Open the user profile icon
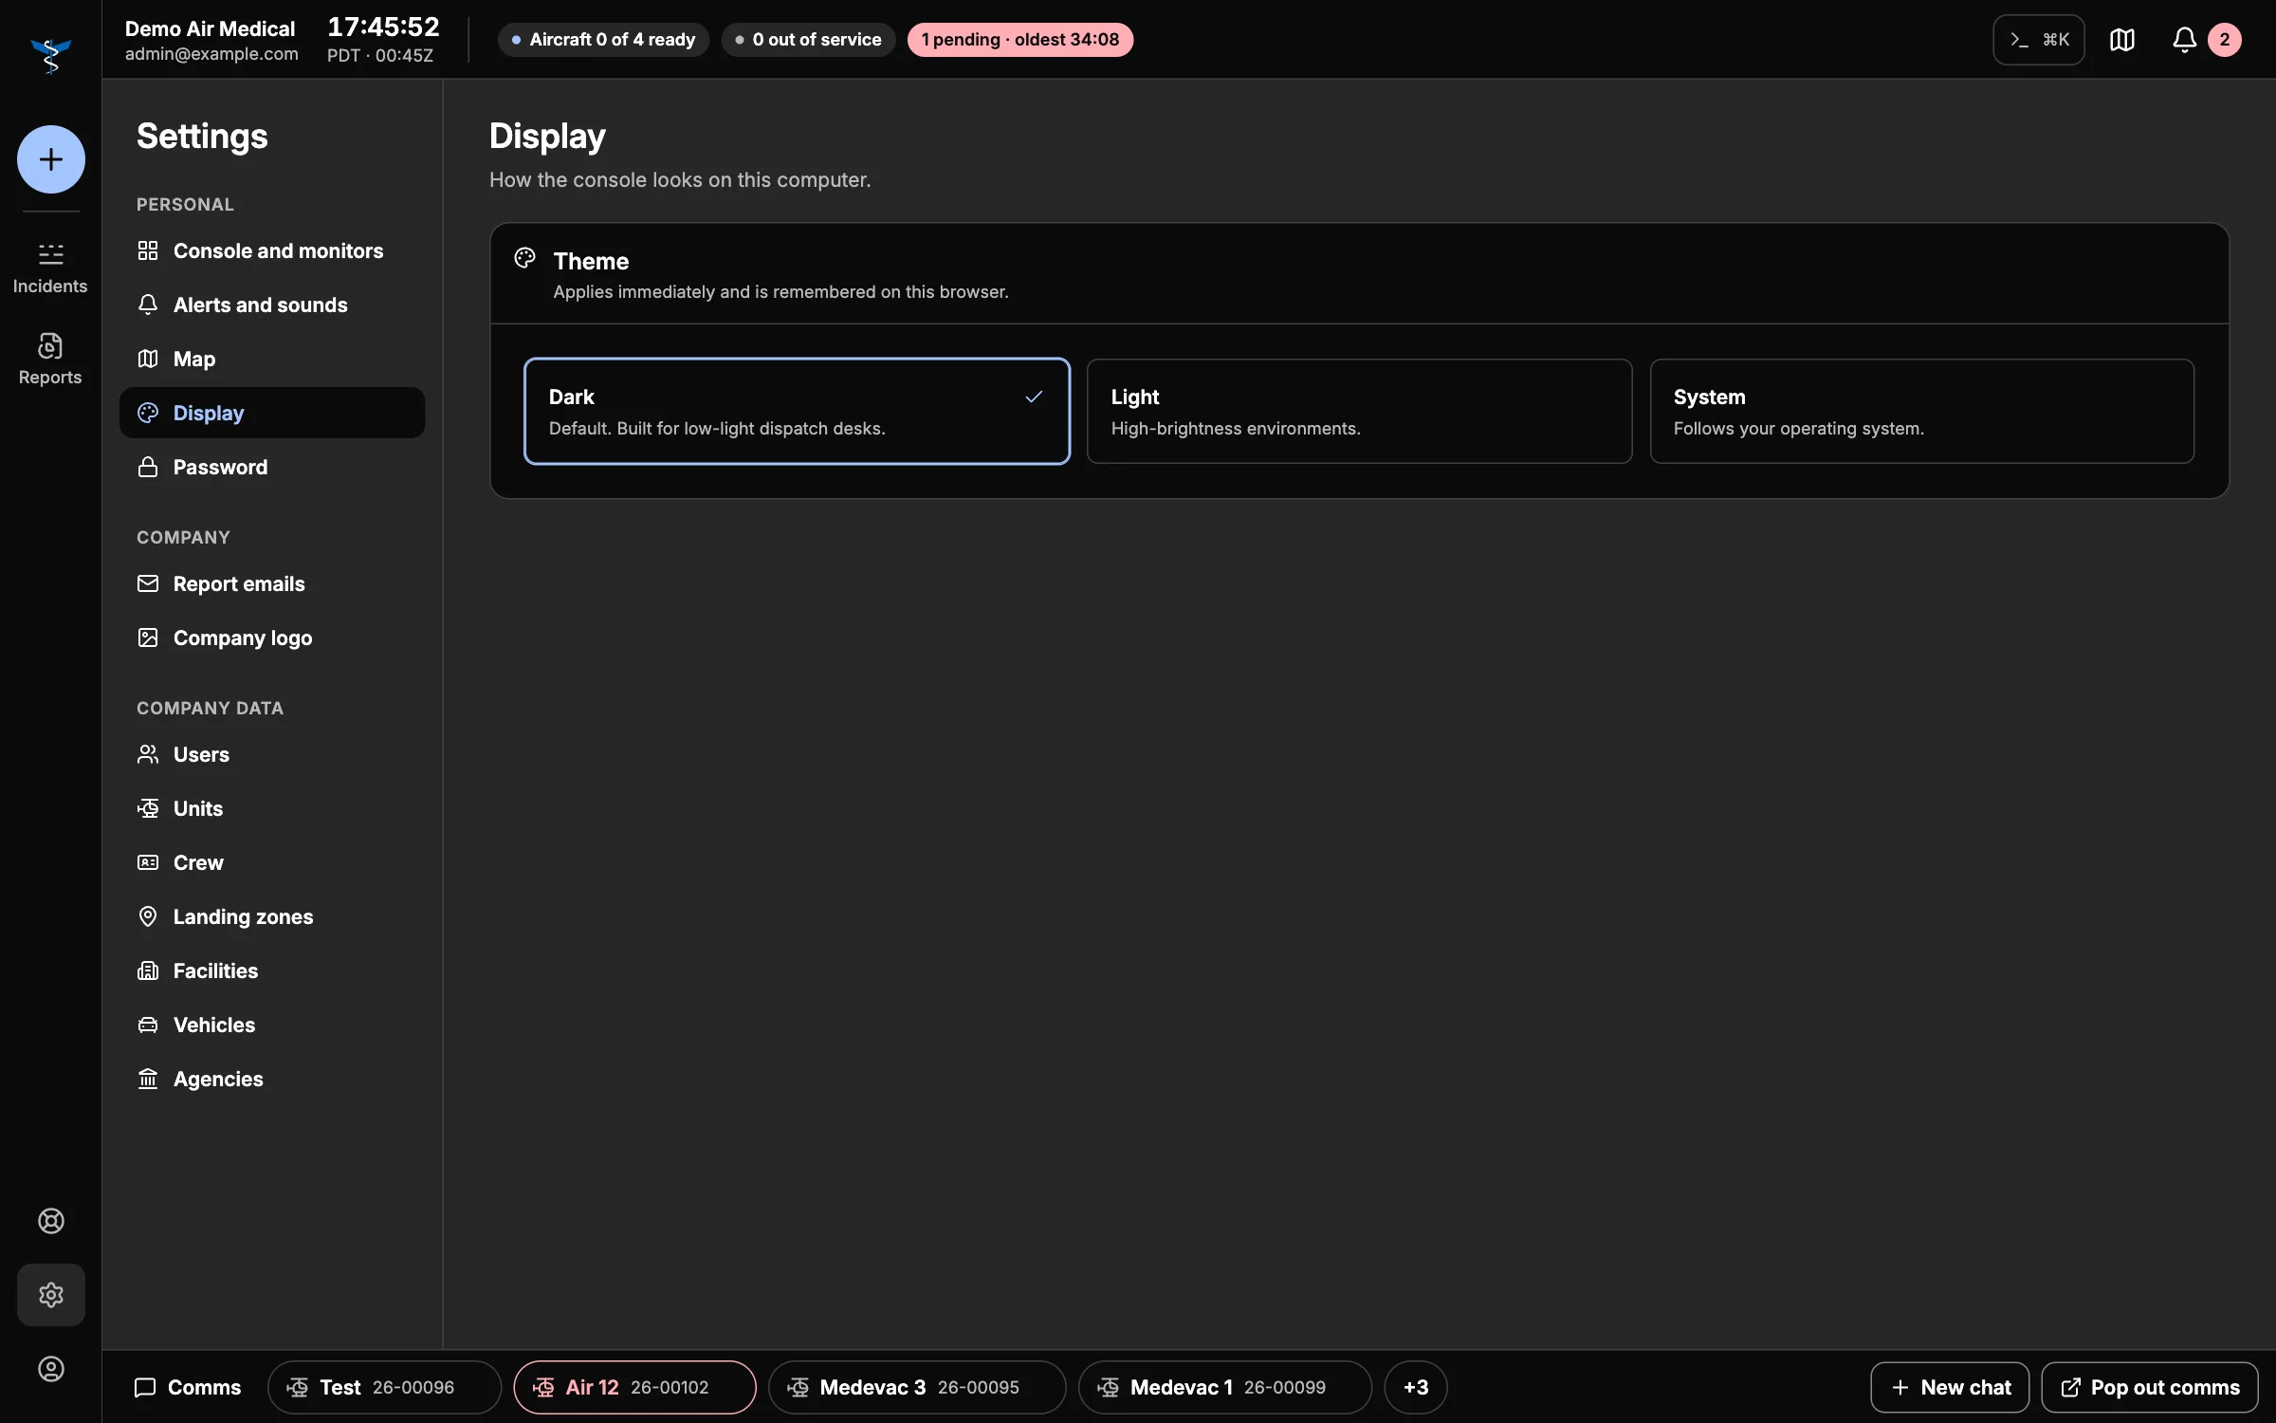This screenshot has height=1423, width=2276. [x=51, y=1369]
